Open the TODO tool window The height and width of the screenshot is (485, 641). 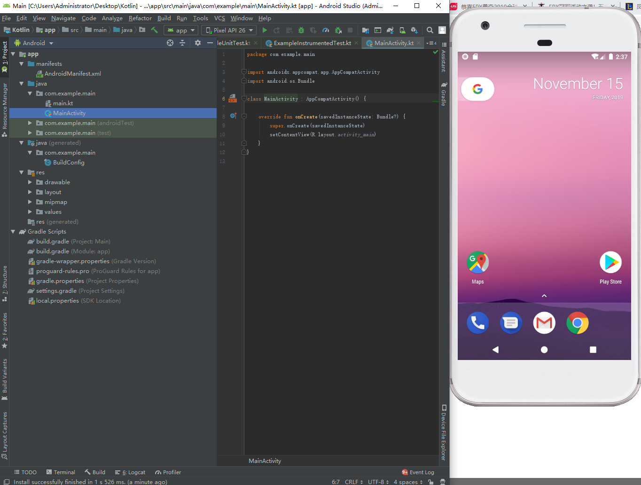[25, 472]
